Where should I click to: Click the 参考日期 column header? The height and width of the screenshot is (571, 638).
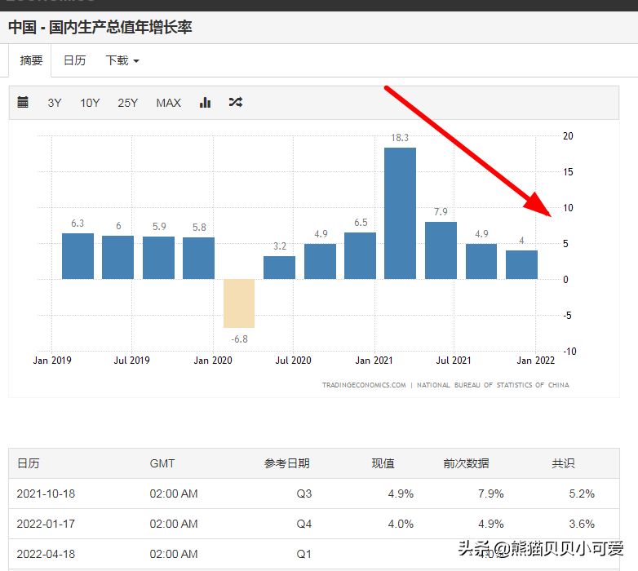click(286, 463)
